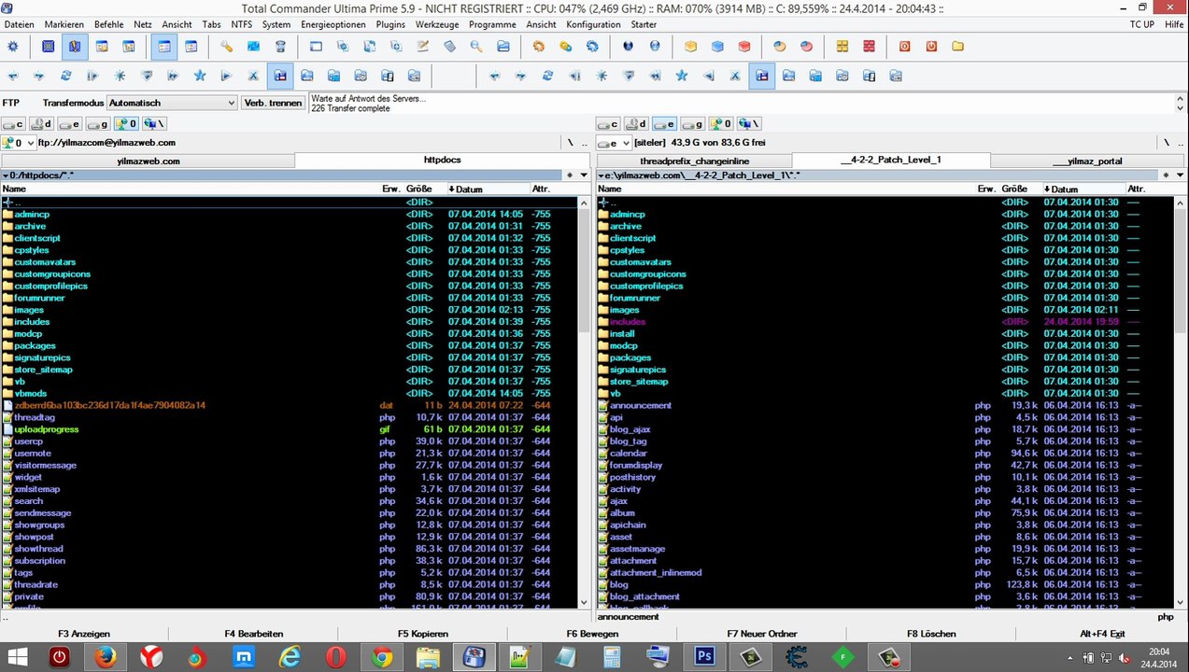Select drive c in left drive bar
Screen dimensions: 1189x672
(14, 123)
